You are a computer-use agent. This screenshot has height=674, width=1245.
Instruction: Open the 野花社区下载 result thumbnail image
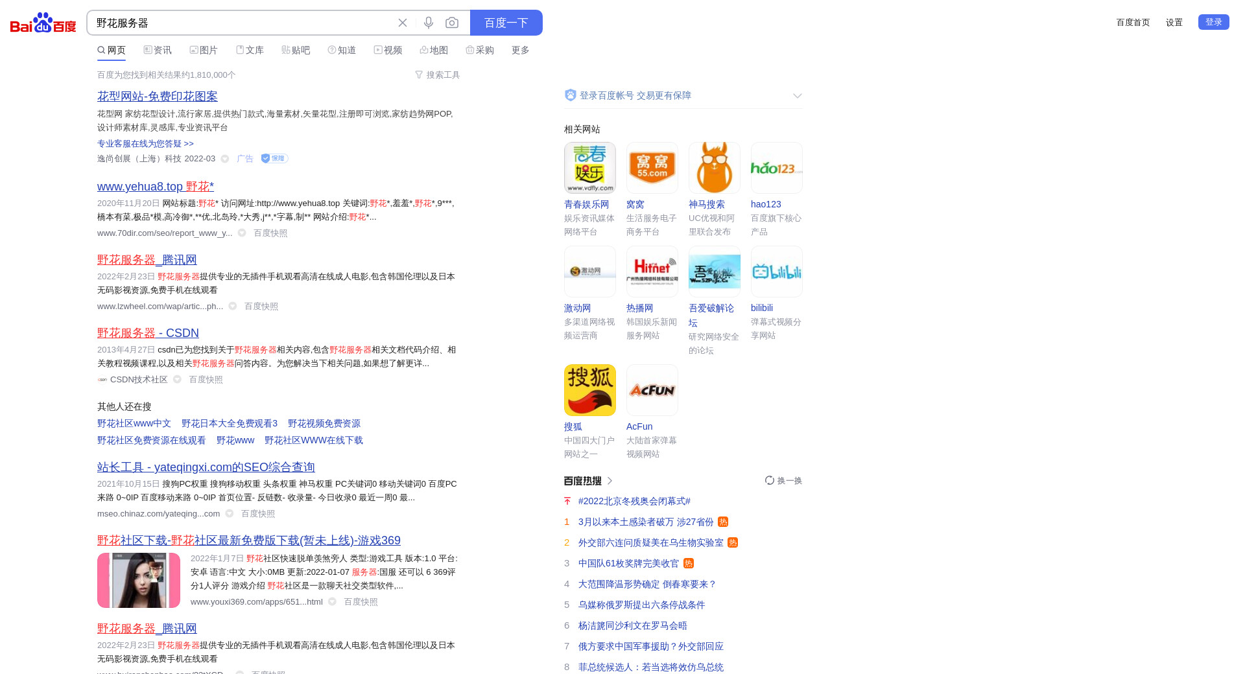[139, 580]
